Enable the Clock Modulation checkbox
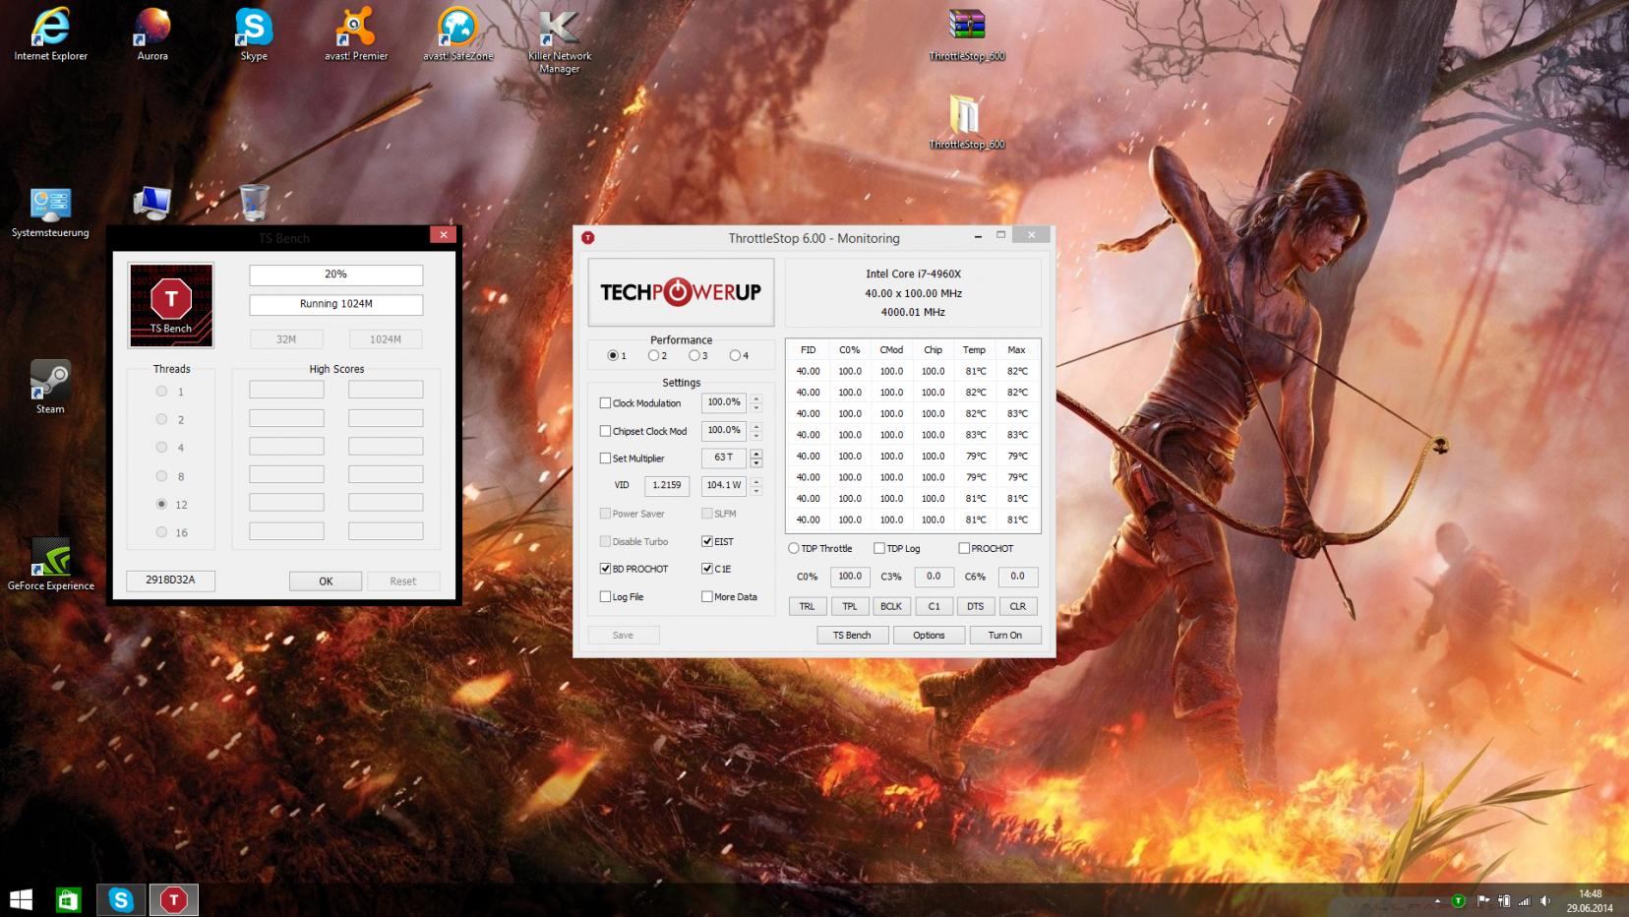Image resolution: width=1629 pixels, height=917 pixels. pyautogui.click(x=605, y=403)
